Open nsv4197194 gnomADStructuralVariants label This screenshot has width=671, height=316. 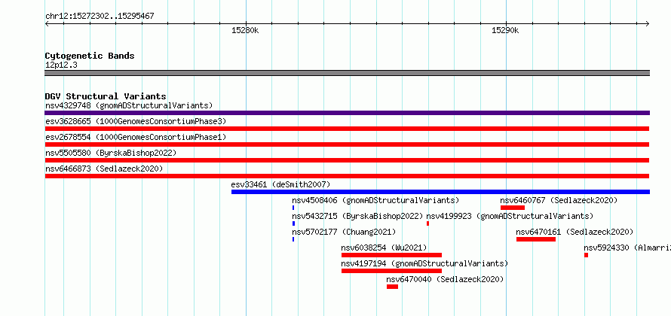point(424,263)
